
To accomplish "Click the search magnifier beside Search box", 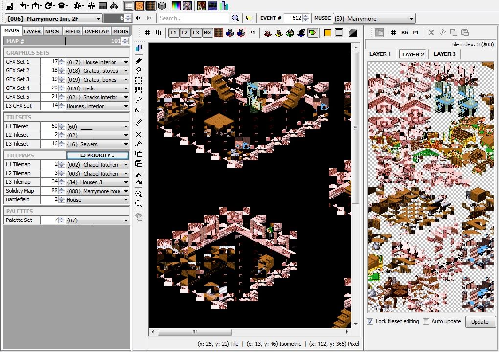I will (x=235, y=18).
